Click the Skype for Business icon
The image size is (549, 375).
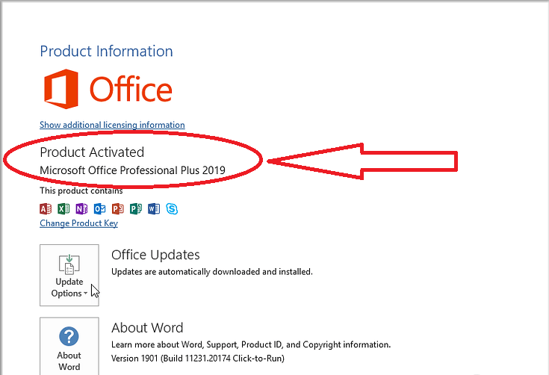(x=173, y=209)
